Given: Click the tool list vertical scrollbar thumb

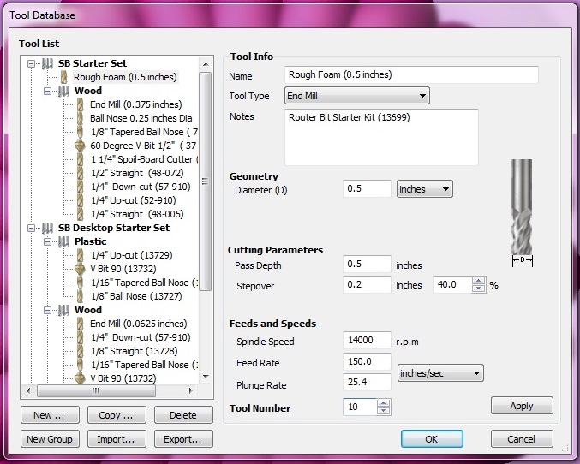Looking at the screenshot, I should tap(206, 181).
